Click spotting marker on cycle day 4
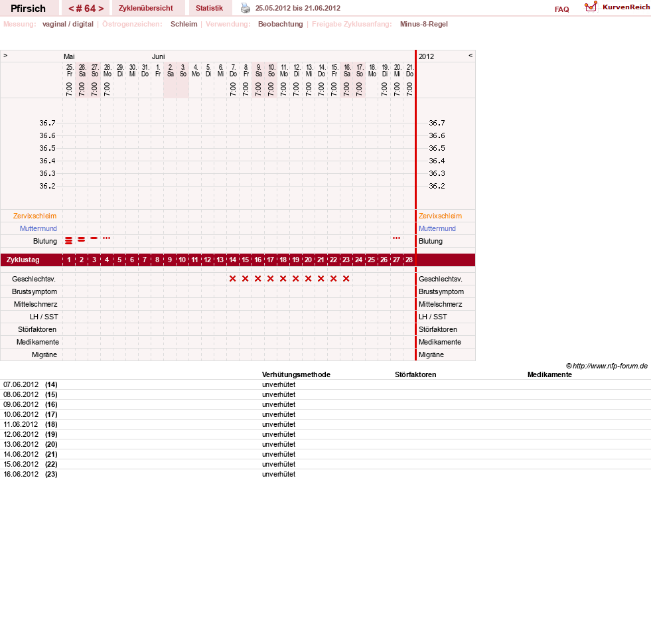The height and width of the screenshot is (626, 651). [x=107, y=238]
